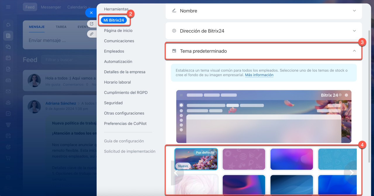
Task: Open the hamburger menu in the left sidebar
Action: pyautogui.click(x=8, y=7)
